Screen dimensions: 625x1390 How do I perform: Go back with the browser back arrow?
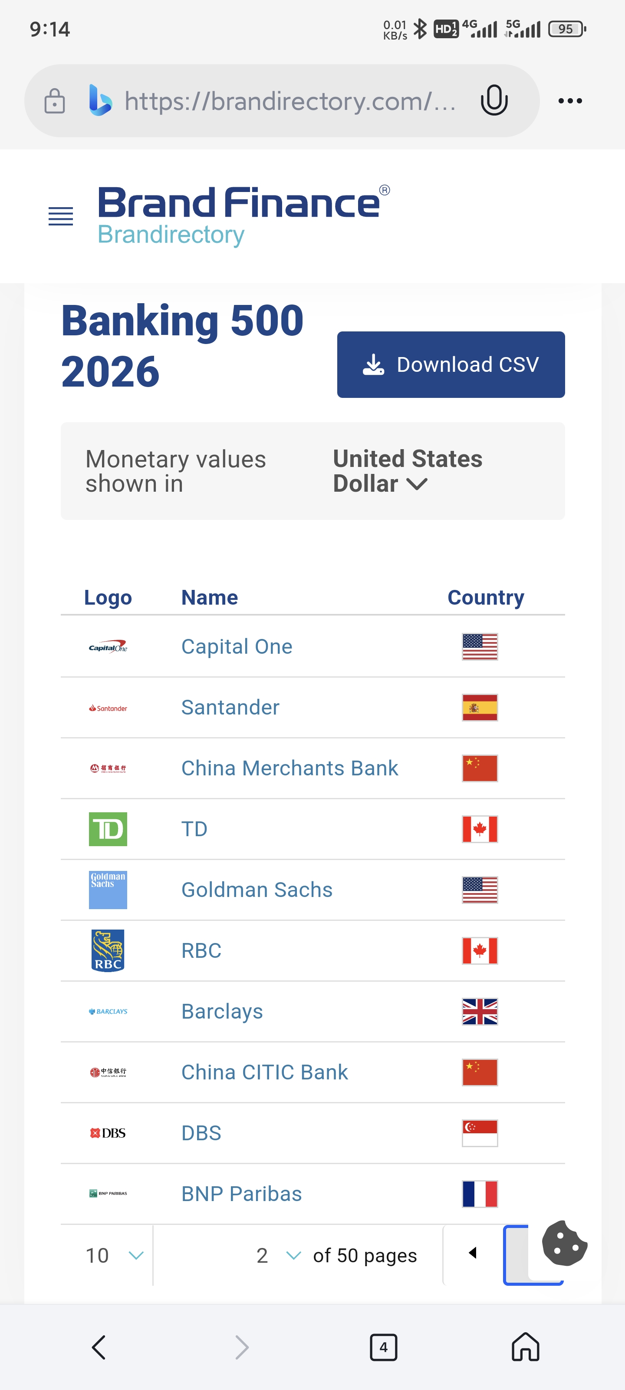coord(99,1347)
